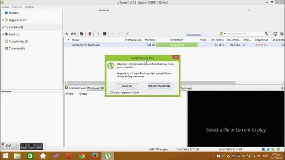Add torrent from URL link icon

[x=73, y=34]
